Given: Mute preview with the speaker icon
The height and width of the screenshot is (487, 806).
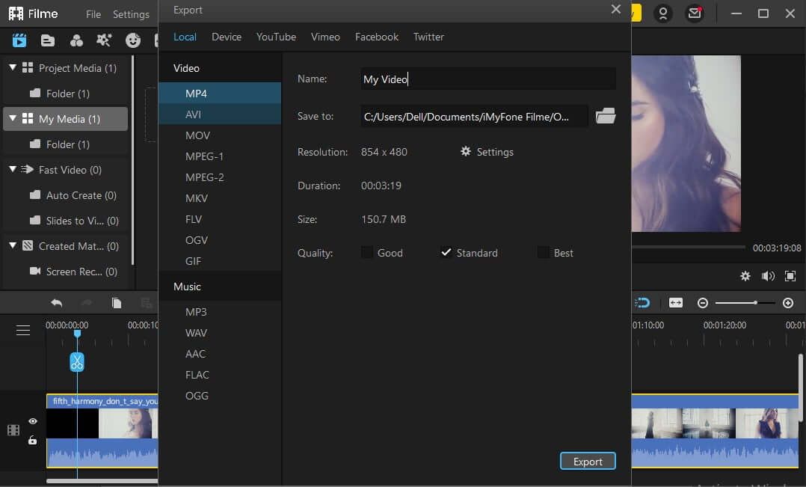Looking at the screenshot, I should [768, 276].
